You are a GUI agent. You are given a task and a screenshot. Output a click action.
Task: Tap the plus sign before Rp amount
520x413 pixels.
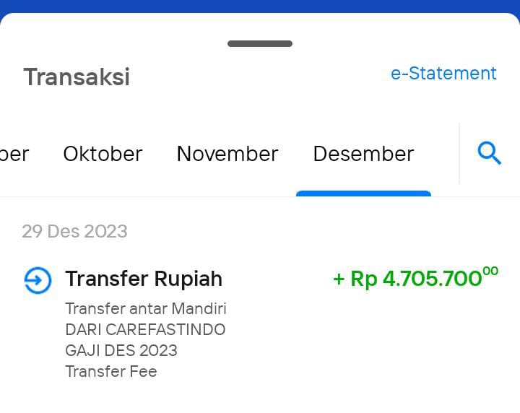point(339,279)
